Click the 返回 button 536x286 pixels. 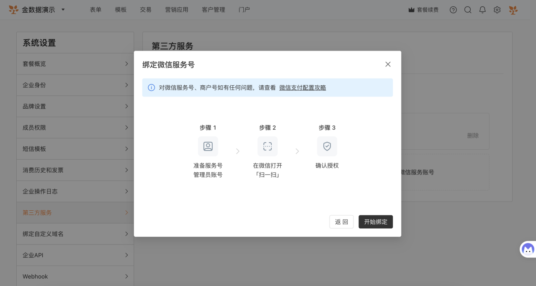pyautogui.click(x=342, y=222)
